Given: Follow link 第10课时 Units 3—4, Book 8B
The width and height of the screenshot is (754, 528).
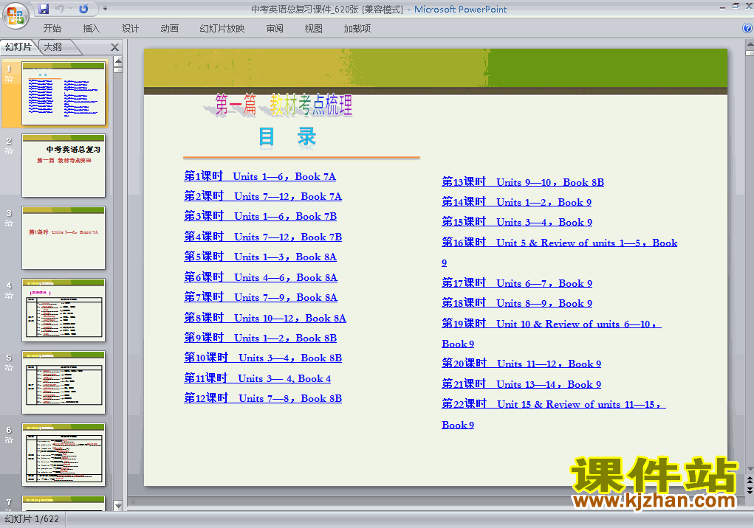Looking at the screenshot, I should pos(263,358).
